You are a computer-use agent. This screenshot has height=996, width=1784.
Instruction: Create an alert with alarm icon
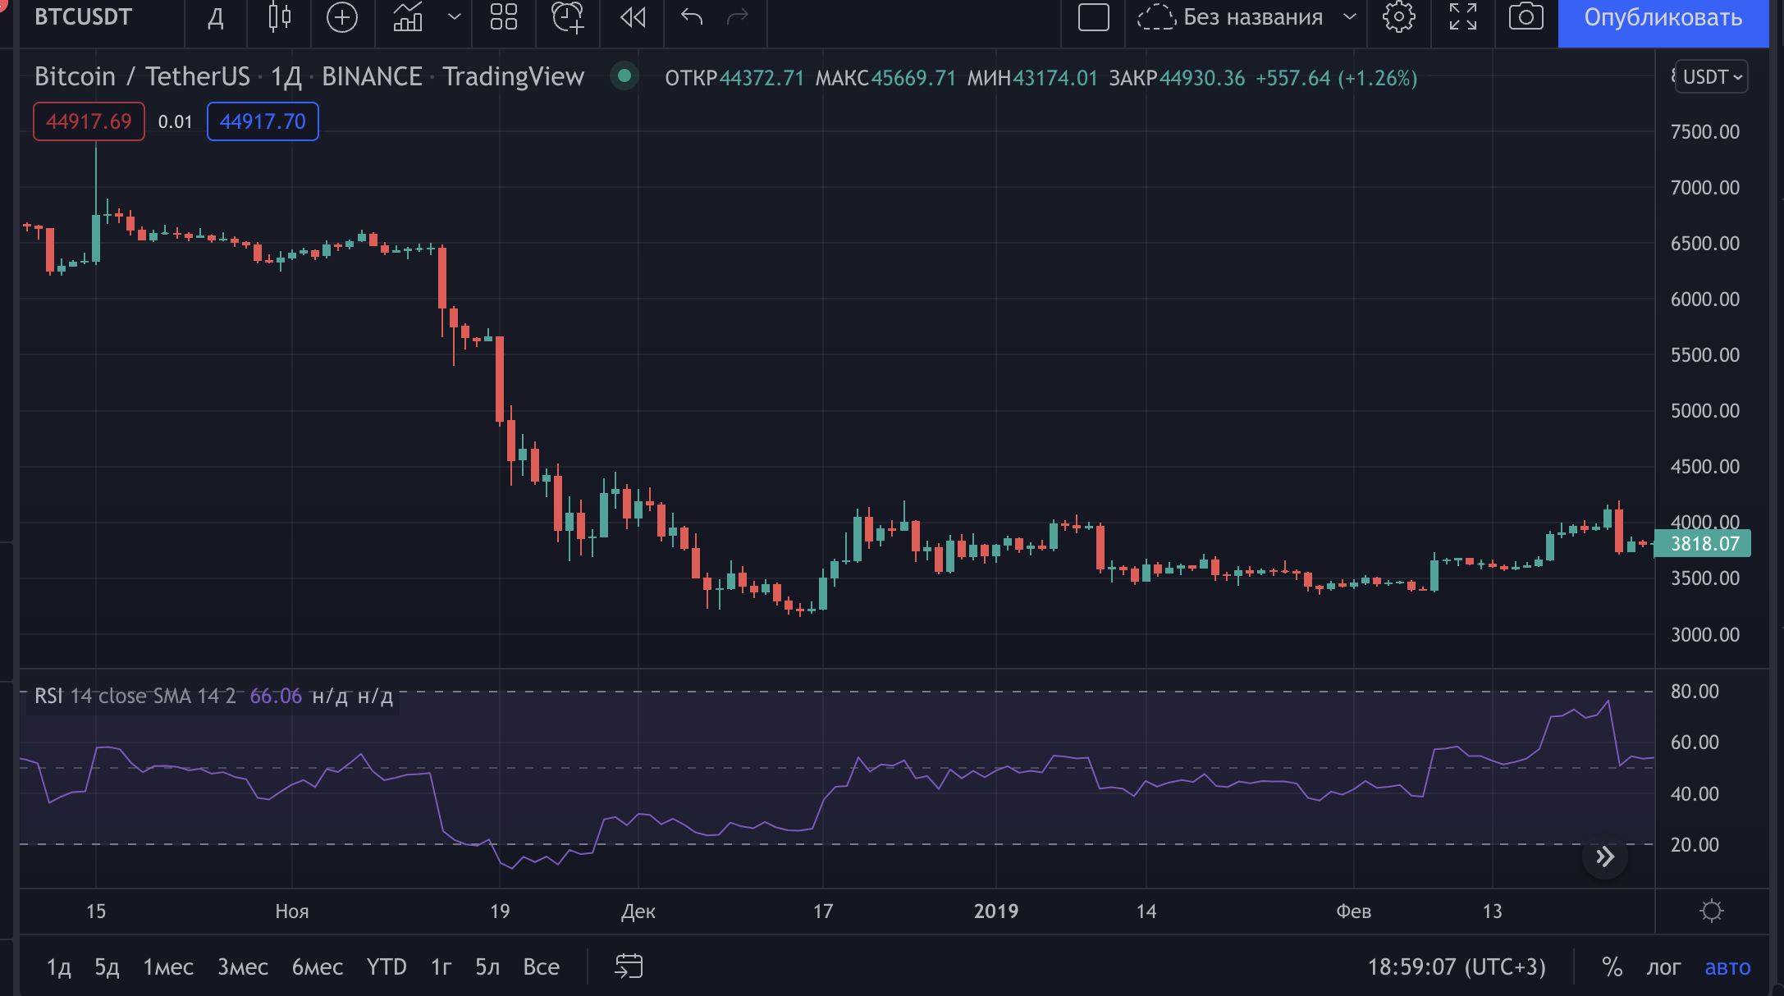(x=567, y=17)
